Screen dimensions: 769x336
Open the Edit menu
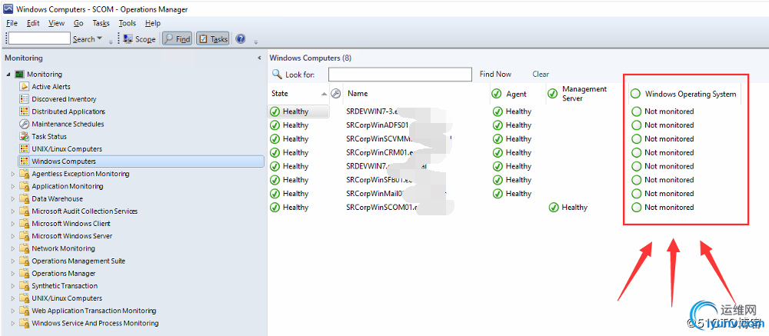click(33, 23)
